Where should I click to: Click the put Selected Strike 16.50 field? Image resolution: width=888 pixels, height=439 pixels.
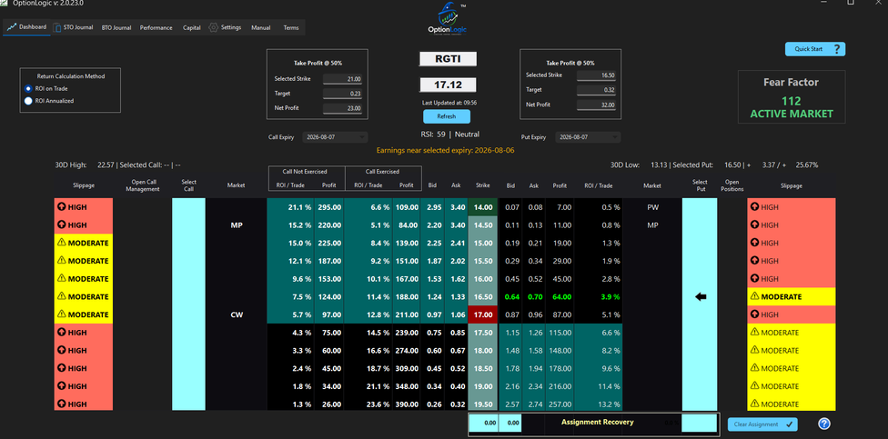point(596,75)
